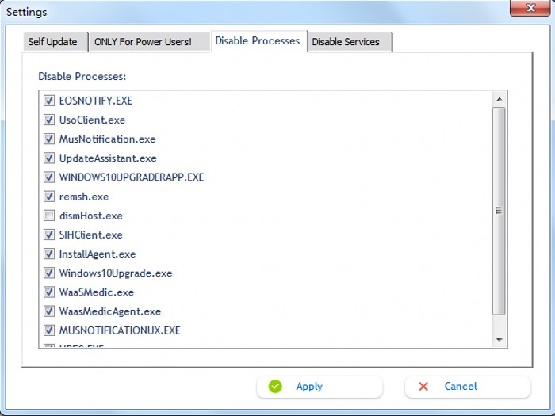Image resolution: width=555 pixels, height=416 pixels.
Task: Open the ONLY For Power Users! tab
Action: [x=149, y=42]
